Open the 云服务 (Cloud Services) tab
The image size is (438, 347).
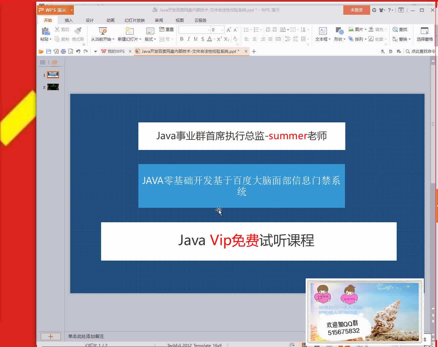[x=201, y=20]
